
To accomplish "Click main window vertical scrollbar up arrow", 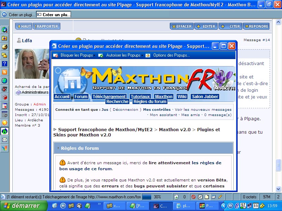I will (x=278, y=22).
